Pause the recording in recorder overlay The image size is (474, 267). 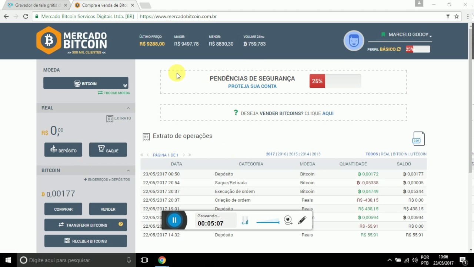click(x=174, y=220)
